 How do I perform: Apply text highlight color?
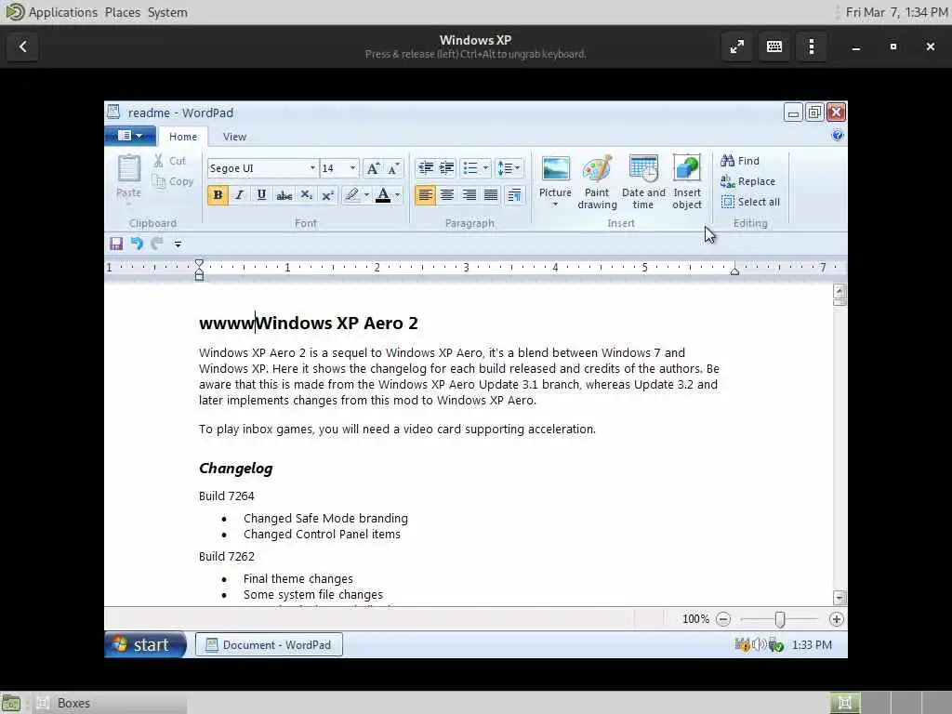pyautogui.click(x=351, y=195)
